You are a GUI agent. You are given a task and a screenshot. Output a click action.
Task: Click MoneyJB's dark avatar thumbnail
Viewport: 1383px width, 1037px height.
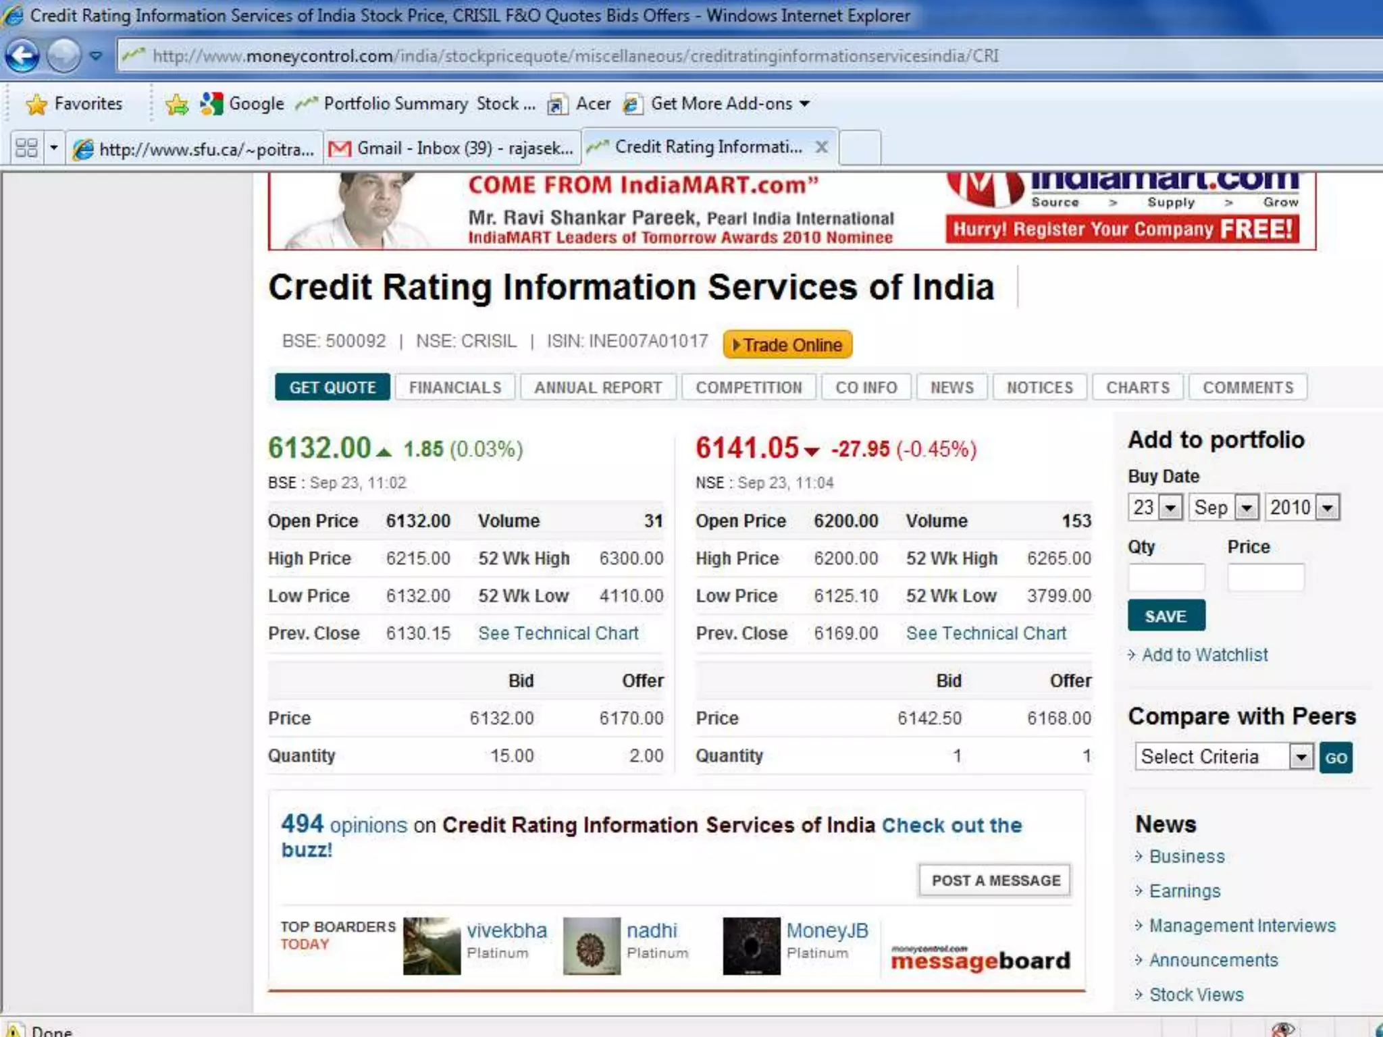click(x=751, y=945)
